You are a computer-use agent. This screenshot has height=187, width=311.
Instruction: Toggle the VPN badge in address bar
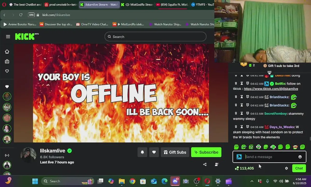click(x=31, y=15)
